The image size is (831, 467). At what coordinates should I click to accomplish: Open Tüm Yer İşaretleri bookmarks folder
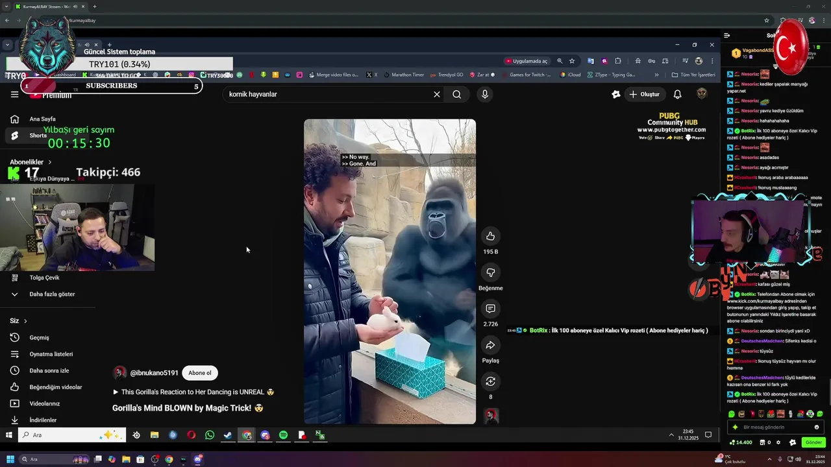[x=693, y=75]
